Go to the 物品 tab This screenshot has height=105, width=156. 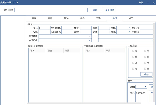pos(82,18)
